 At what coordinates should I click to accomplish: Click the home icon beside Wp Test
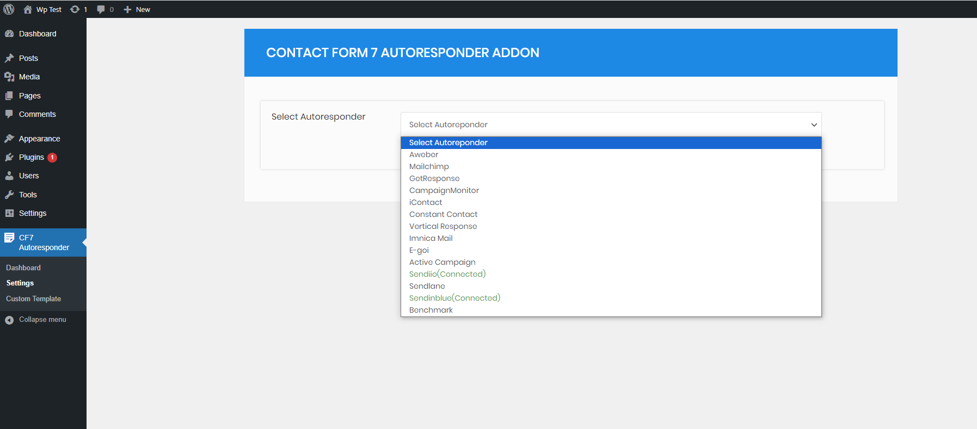pos(28,9)
